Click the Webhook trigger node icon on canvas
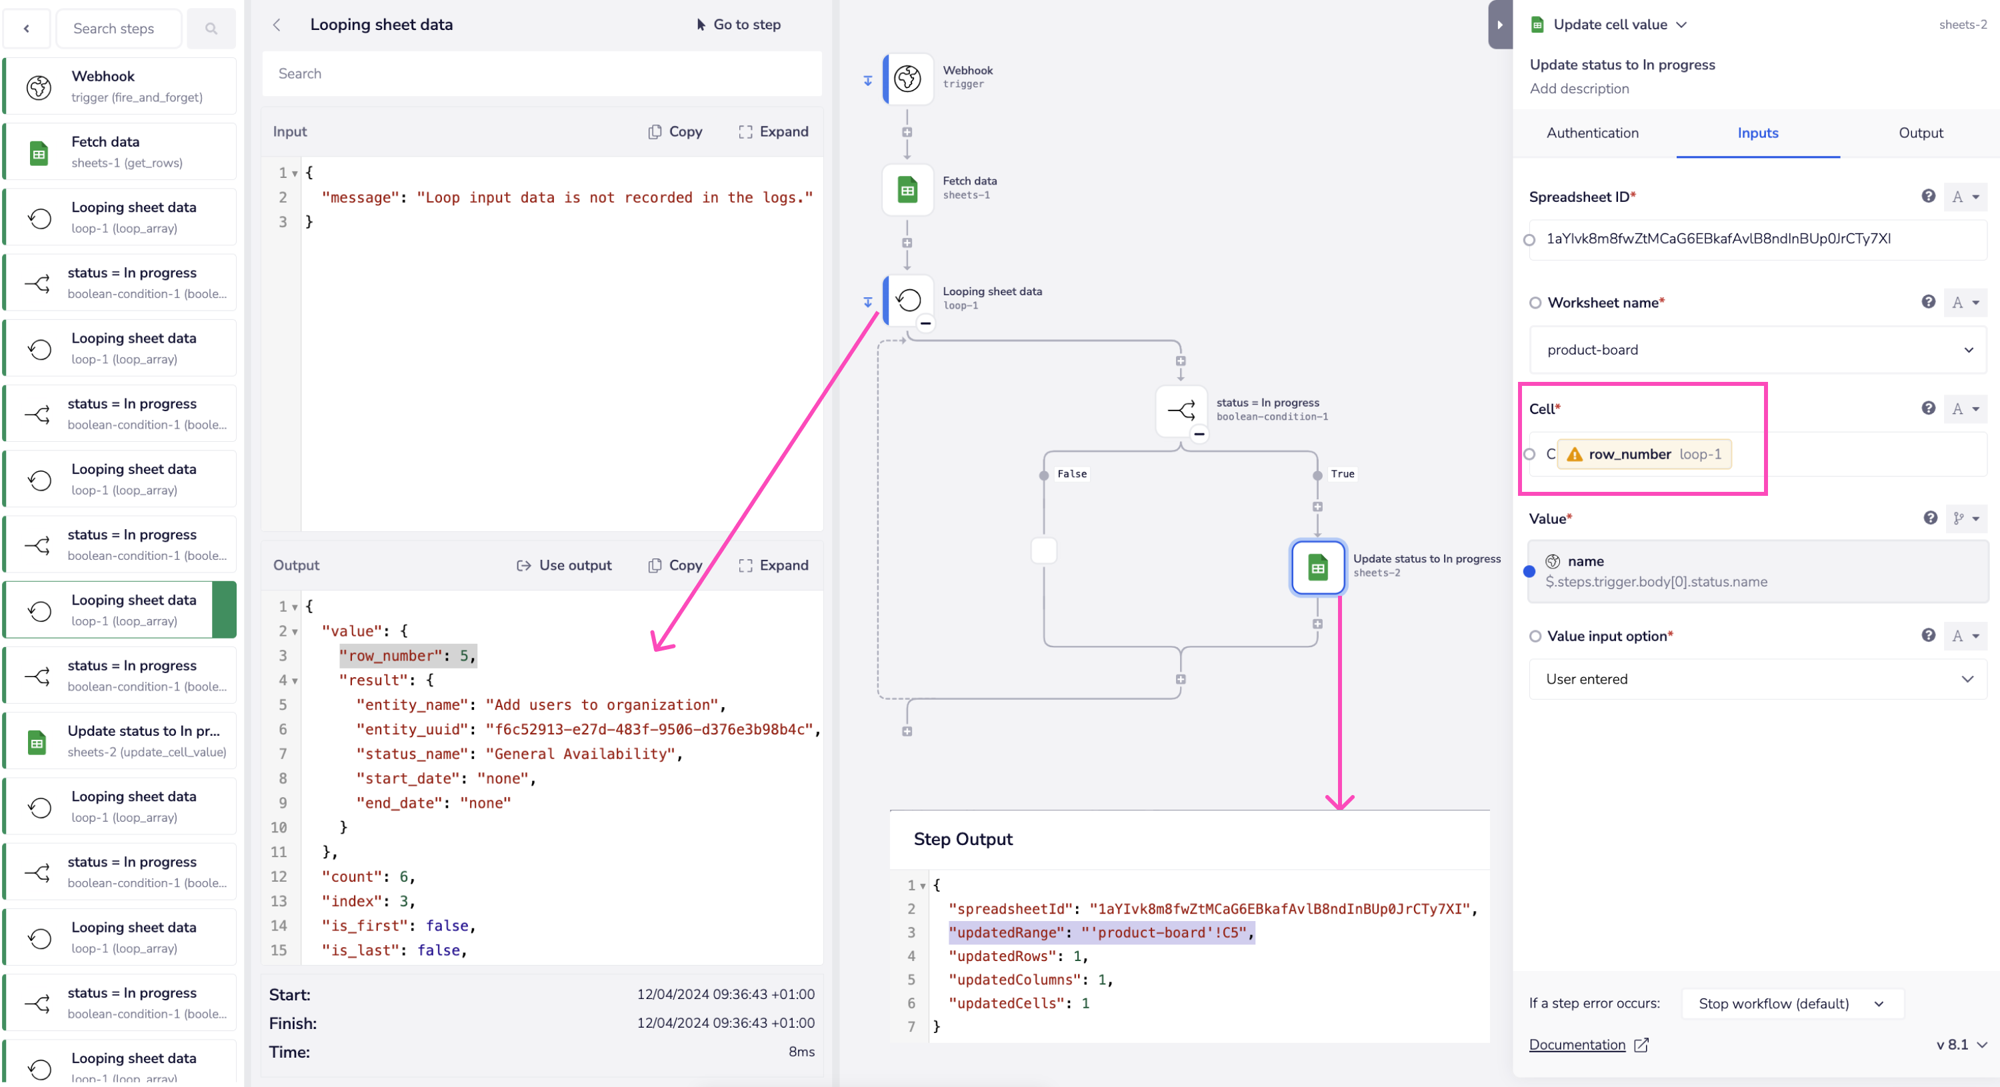The image size is (2000, 1087). [907, 79]
